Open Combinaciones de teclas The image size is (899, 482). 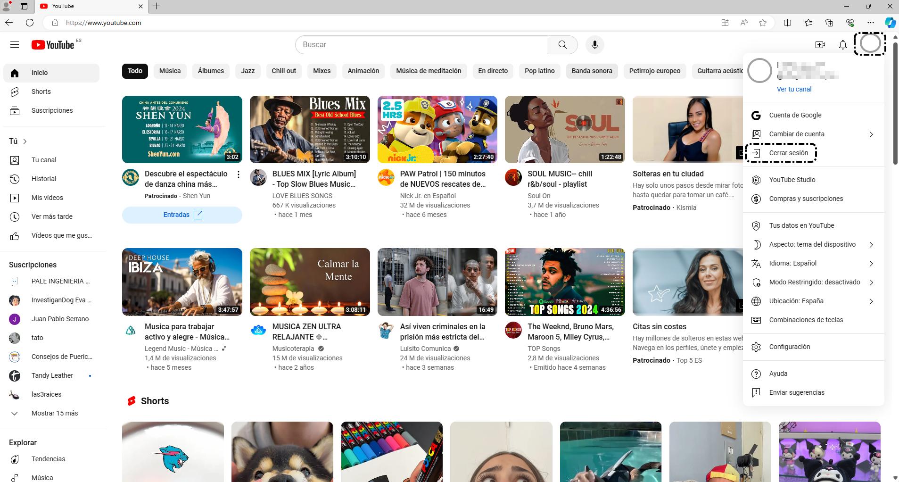813,320
